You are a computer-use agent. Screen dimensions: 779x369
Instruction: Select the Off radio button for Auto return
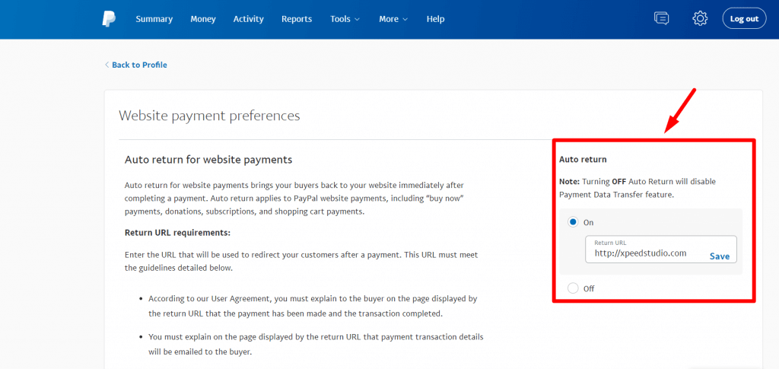(573, 288)
